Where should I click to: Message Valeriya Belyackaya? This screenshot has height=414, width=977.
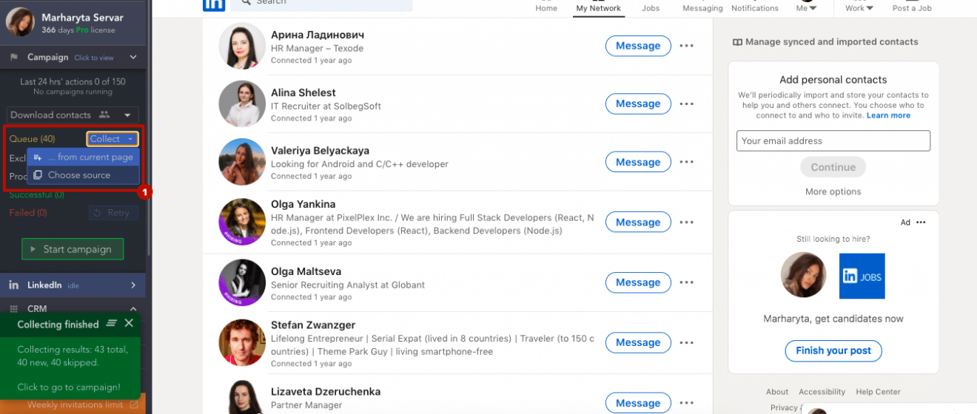click(638, 163)
